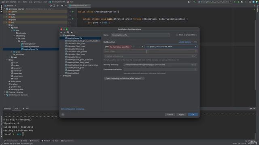Open Edit configuration templates link
259x145 pixels.
[73, 109]
